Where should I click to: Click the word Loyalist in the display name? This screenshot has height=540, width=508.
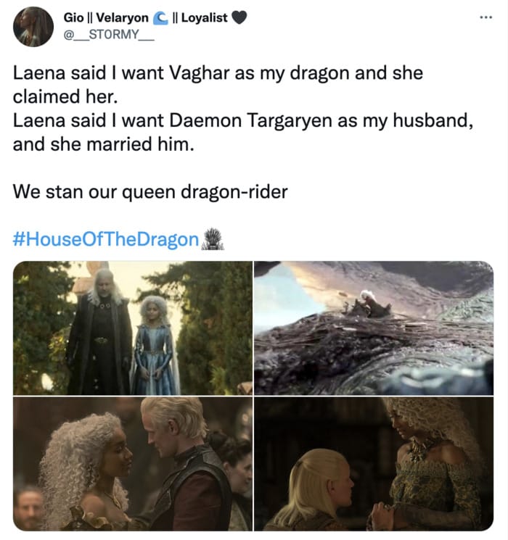(205, 17)
